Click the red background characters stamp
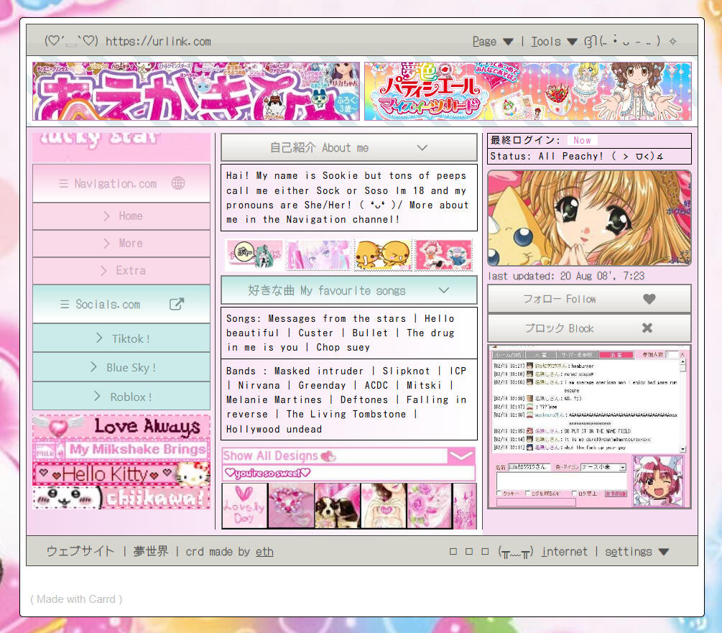The image size is (722, 633). 444,254
